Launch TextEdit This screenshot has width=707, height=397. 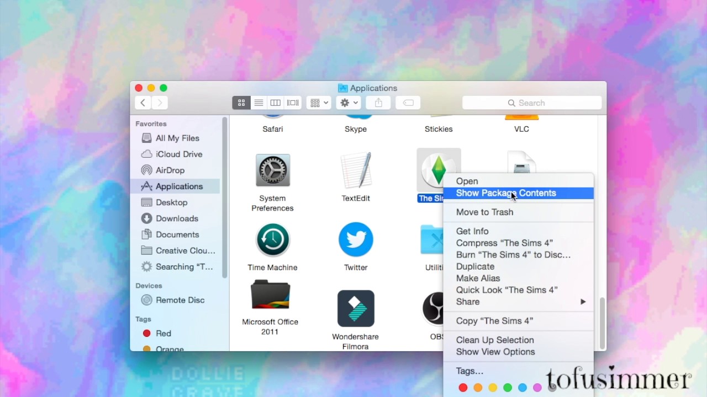click(355, 170)
